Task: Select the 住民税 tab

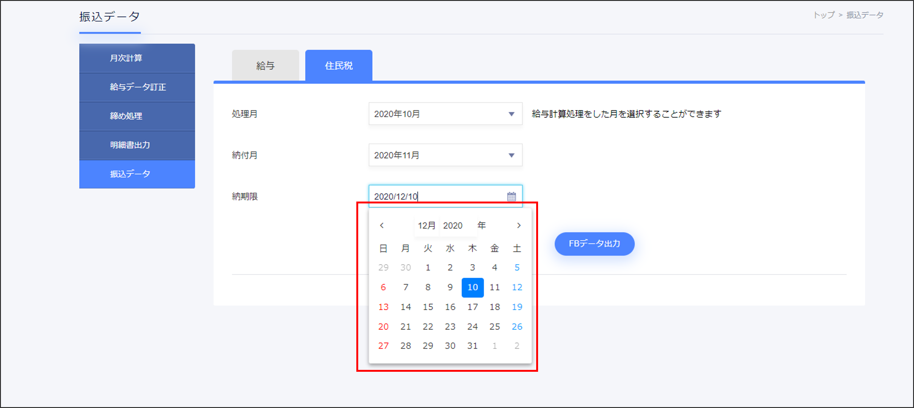Action: [339, 66]
